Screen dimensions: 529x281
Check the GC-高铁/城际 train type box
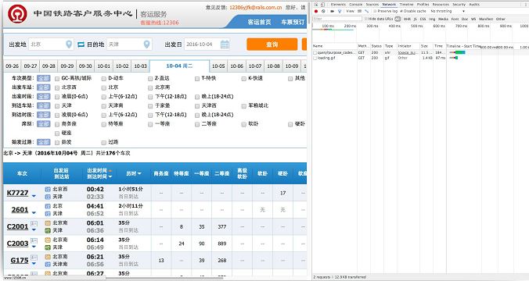click(x=57, y=78)
